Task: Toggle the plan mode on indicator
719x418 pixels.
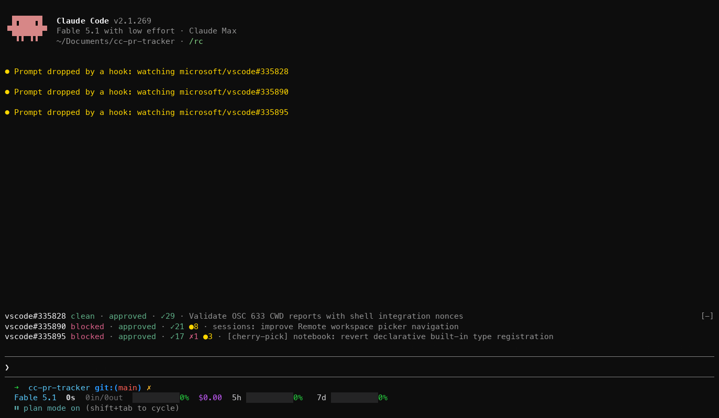Action: coord(52,408)
